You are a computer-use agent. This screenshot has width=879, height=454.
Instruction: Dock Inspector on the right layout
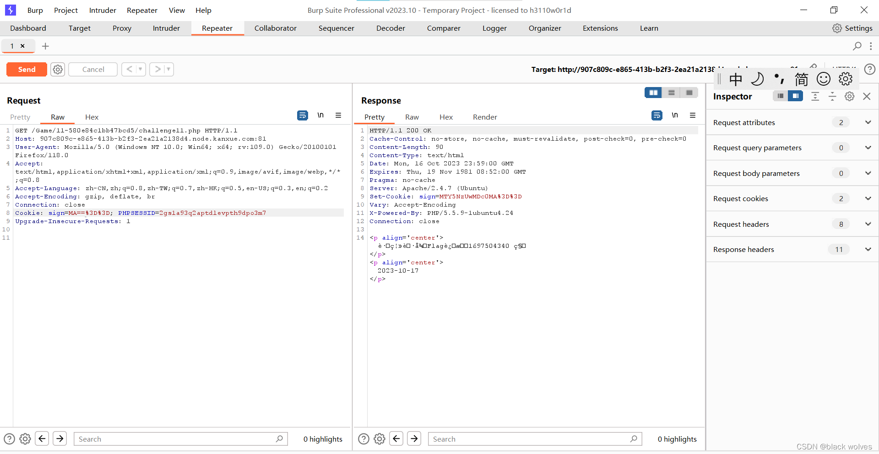pos(796,96)
